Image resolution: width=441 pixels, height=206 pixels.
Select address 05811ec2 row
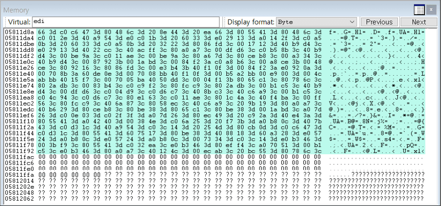click(20, 103)
